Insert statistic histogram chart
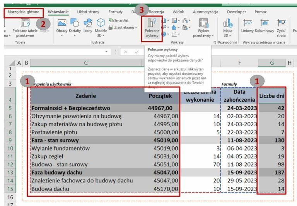The height and width of the screenshot is (206, 297). point(174,27)
